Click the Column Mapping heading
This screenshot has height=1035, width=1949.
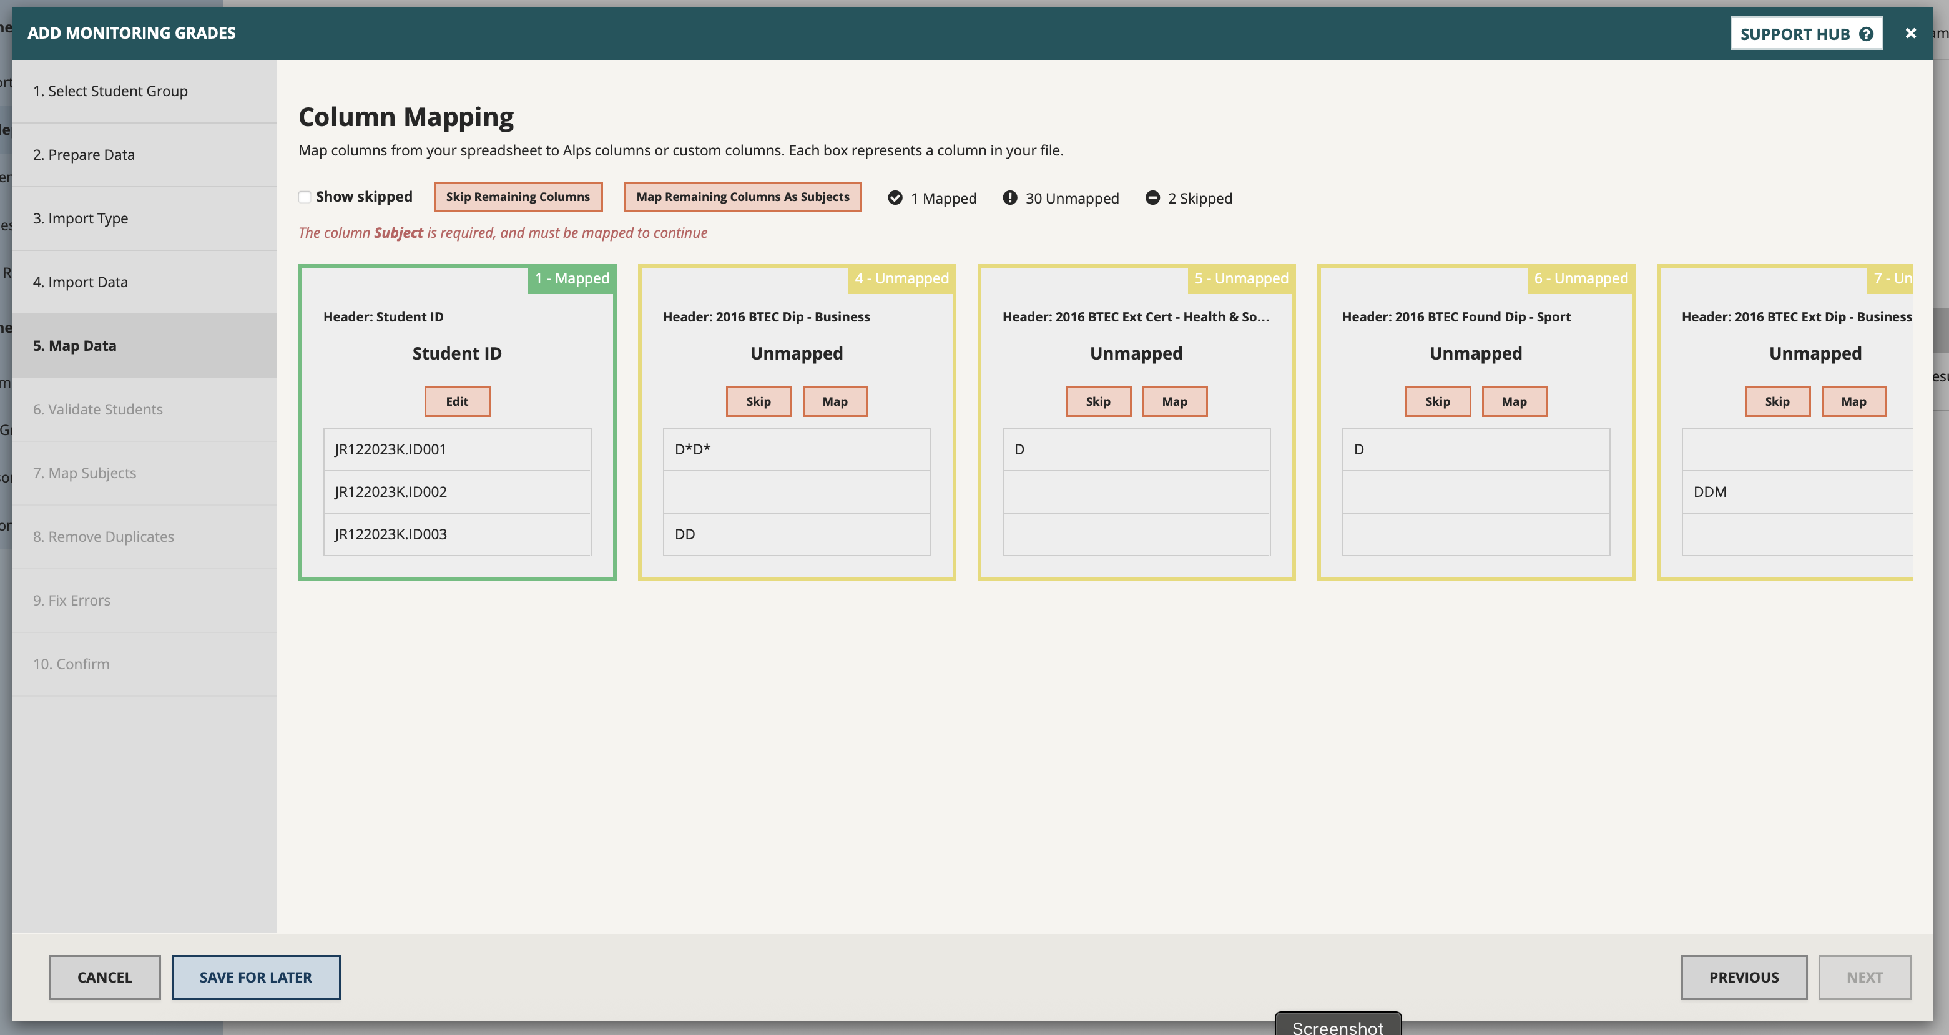pos(406,117)
